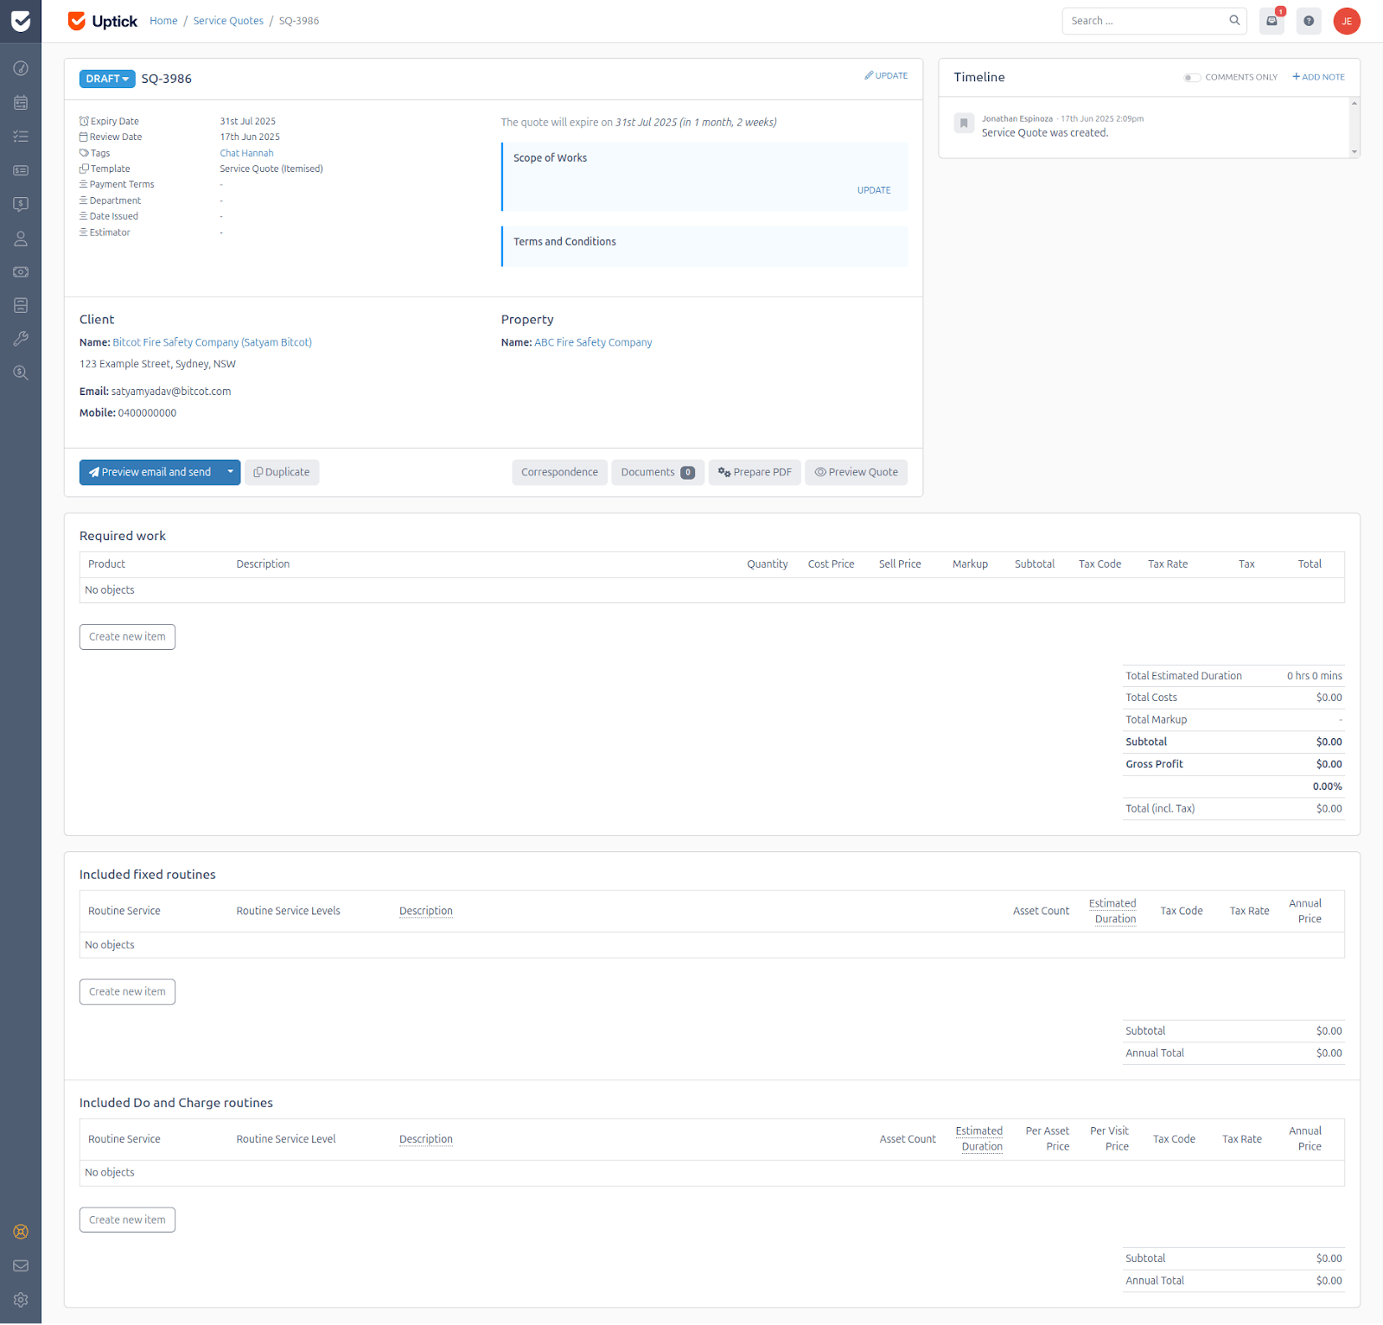The height and width of the screenshot is (1325, 1383).
Task: Open the dashboard speedometer icon in sidebar
Action: pos(20,68)
